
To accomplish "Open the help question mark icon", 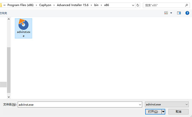I will click(x=187, y=13).
